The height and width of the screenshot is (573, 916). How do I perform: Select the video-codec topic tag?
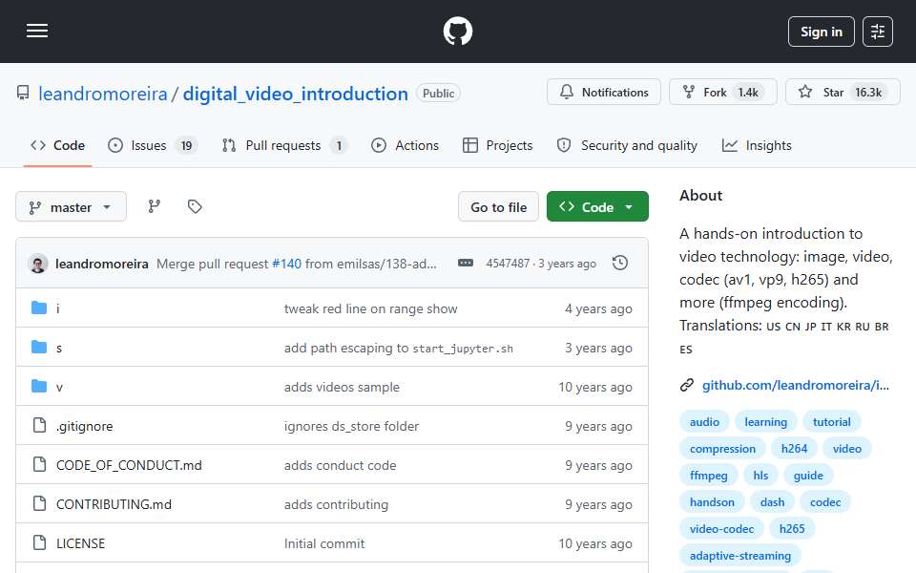(721, 529)
